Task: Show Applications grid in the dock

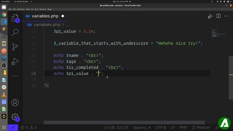Action: click(x=4, y=127)
